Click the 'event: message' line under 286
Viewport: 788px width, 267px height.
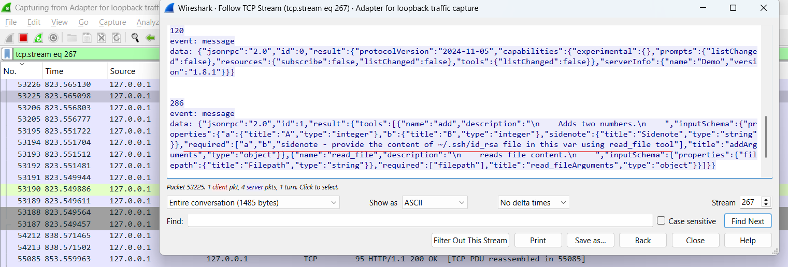pos(203,113)
